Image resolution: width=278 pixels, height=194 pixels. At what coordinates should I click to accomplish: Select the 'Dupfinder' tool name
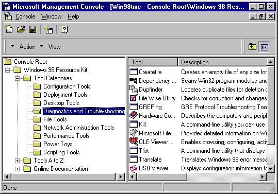[151, 90]
